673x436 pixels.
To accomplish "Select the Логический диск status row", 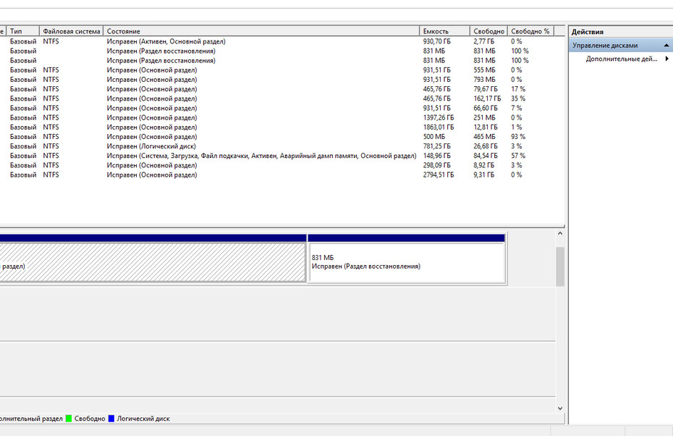I will pos(281,146).
